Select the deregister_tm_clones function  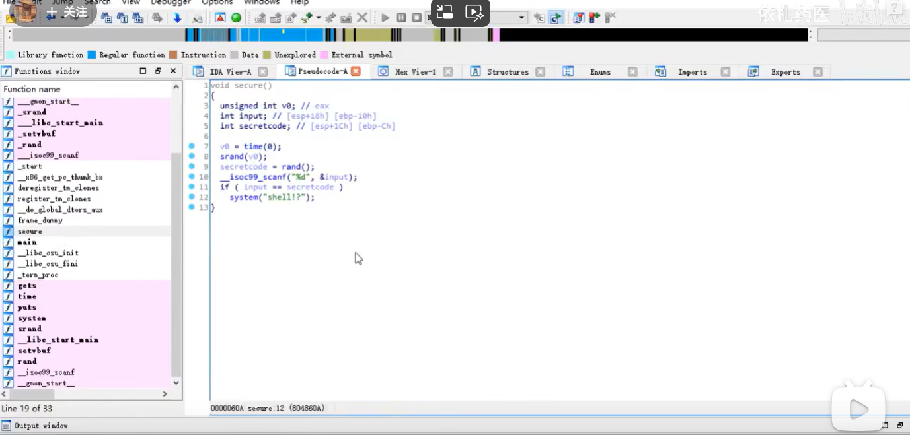[x=58, y=188]
